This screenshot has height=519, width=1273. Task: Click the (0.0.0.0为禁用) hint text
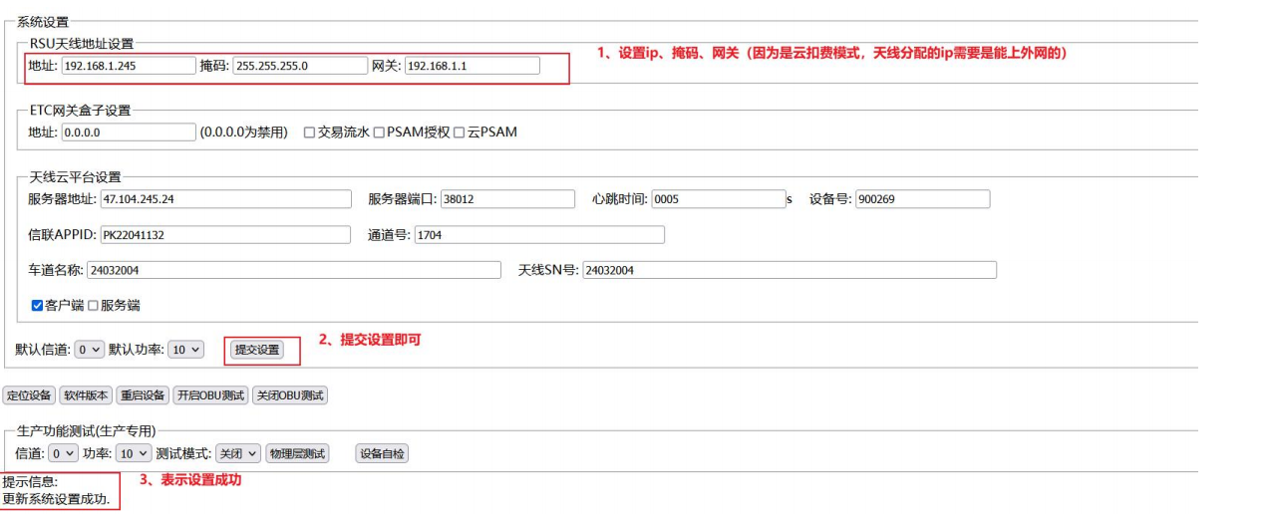coord(243,132)
